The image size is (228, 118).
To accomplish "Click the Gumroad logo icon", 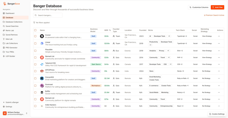I will coord(42,86).
